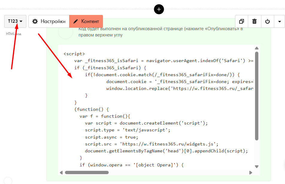Click the code editor scroll-up arrow

[257, 48]
